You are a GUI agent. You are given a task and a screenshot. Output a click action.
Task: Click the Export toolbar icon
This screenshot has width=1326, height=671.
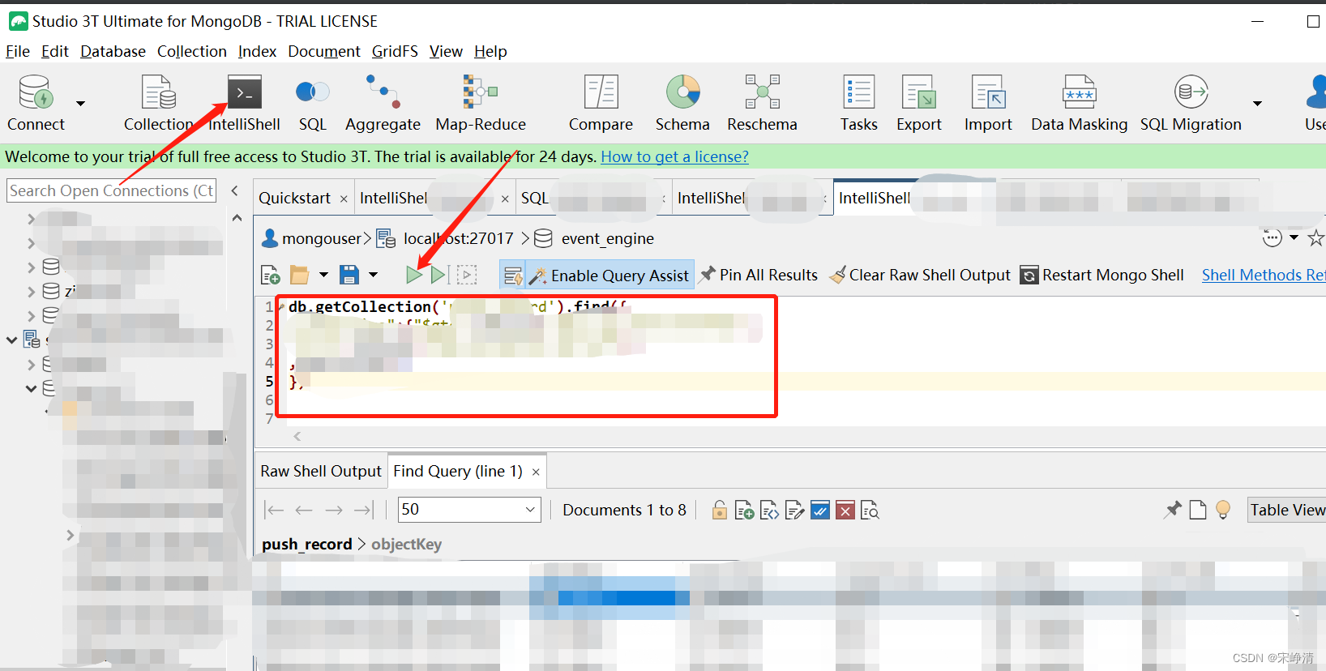919,103
